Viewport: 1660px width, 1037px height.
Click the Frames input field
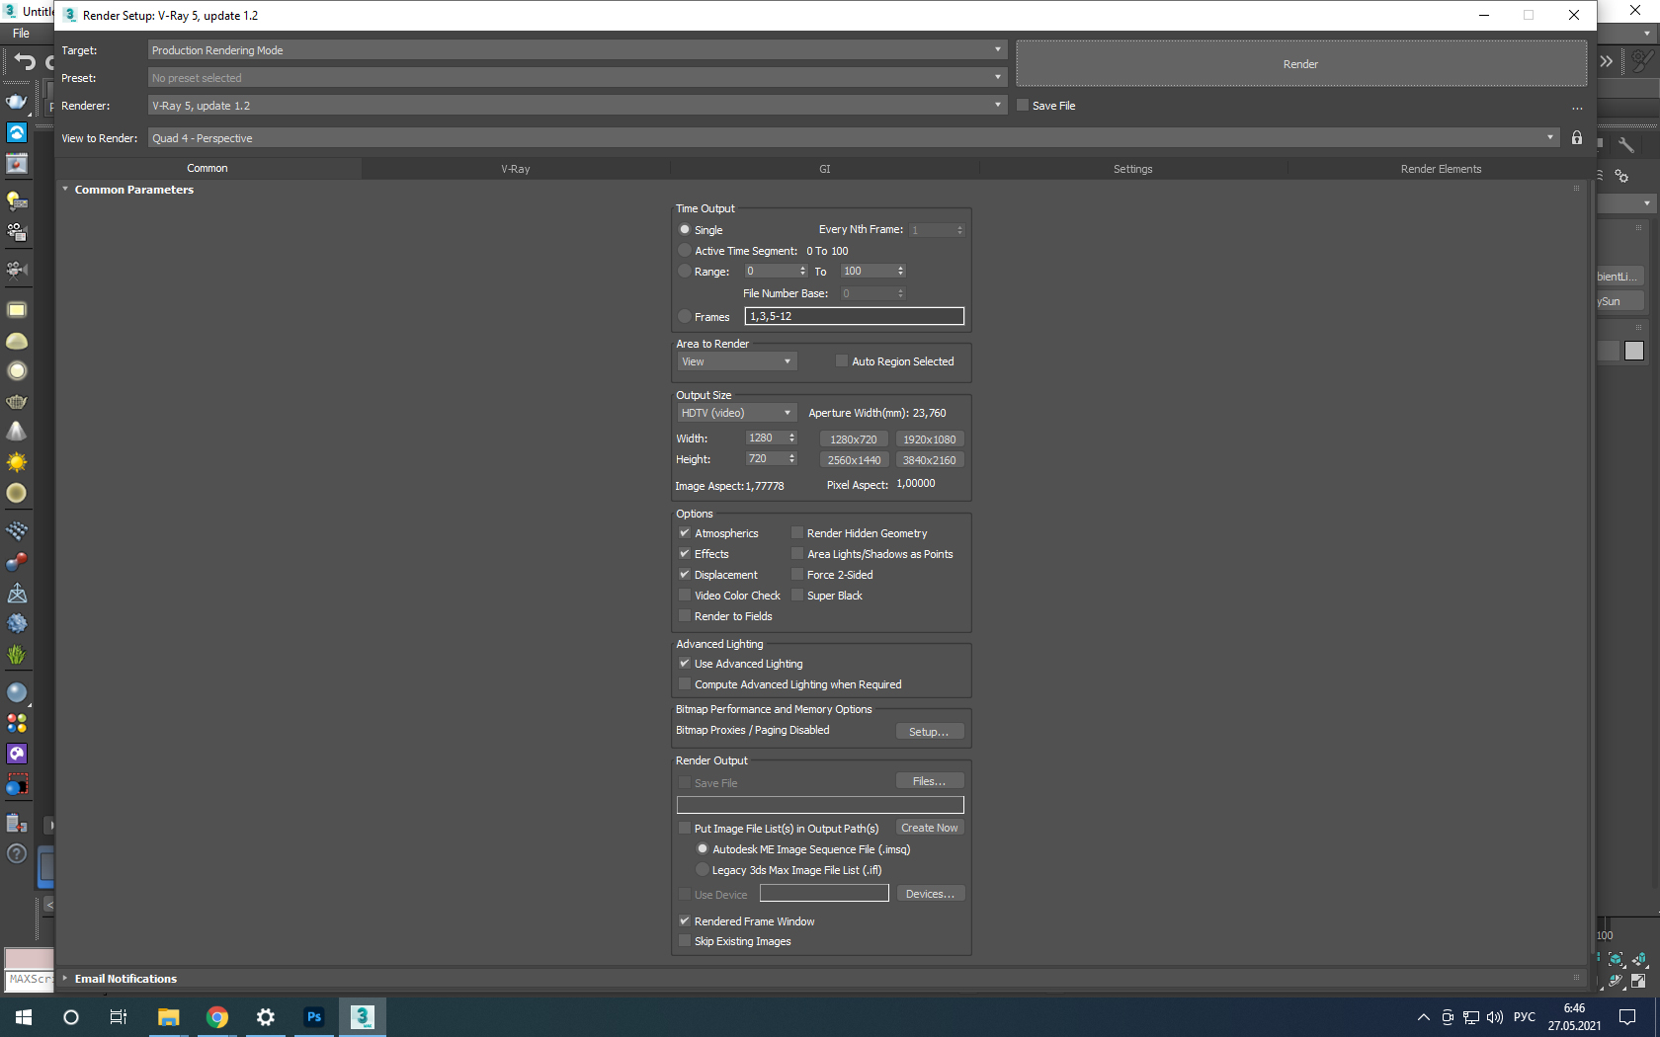[x=855, y=316]
